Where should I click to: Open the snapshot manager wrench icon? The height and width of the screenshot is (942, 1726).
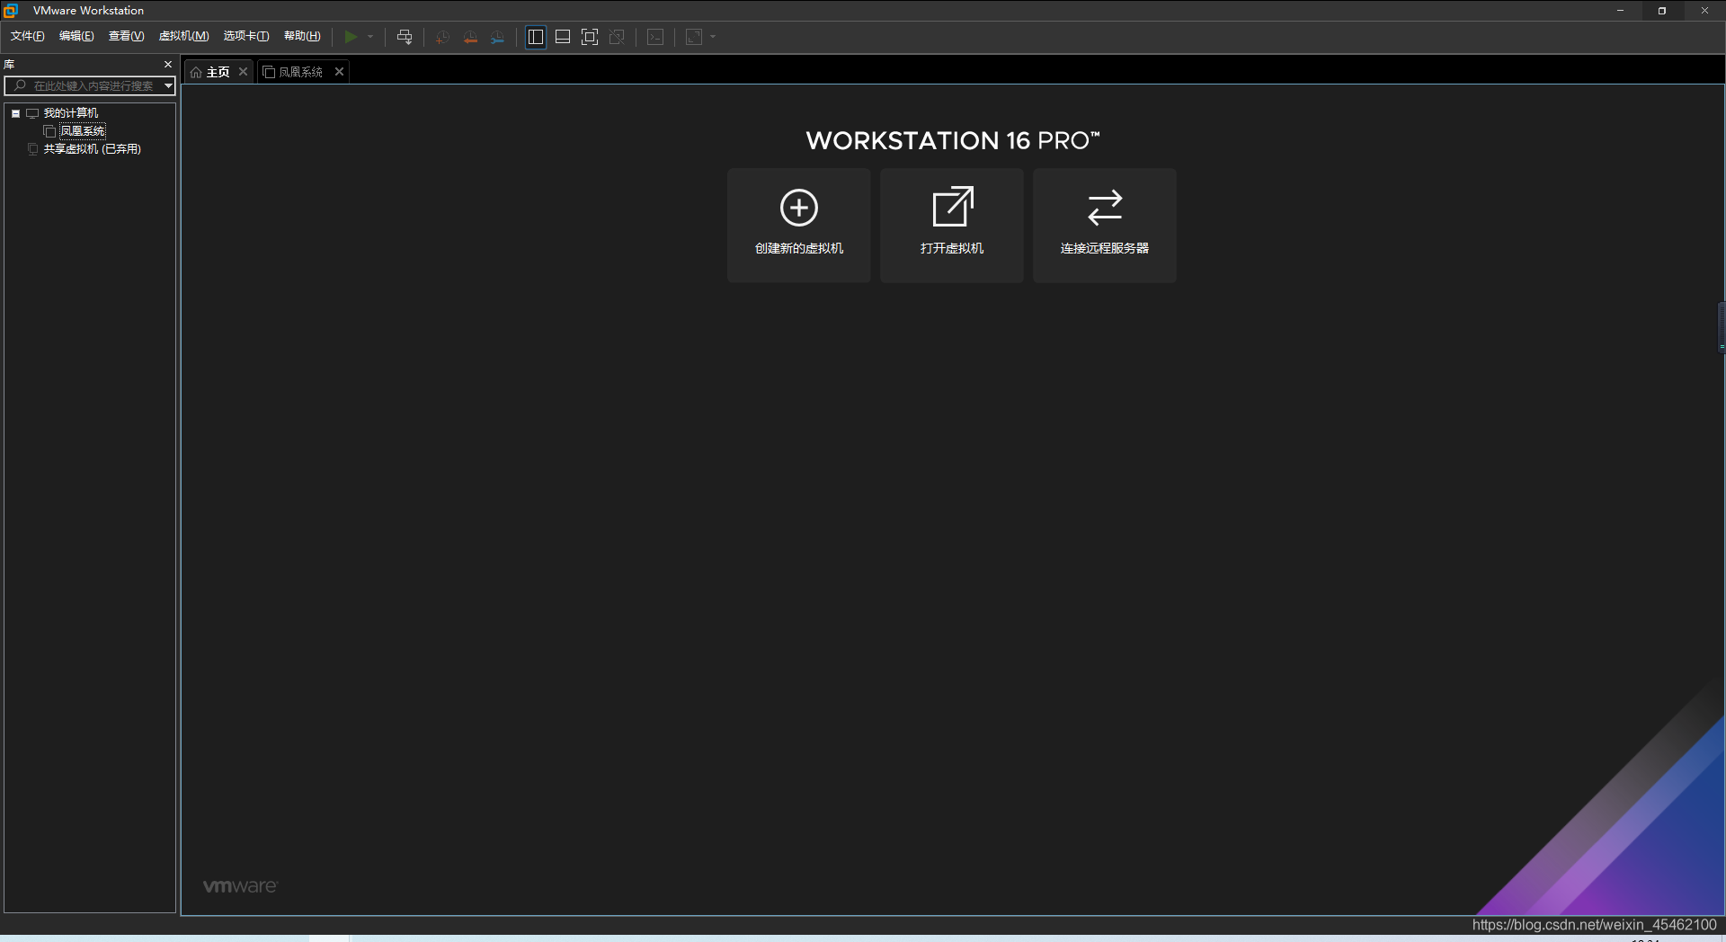pos(497,37)
